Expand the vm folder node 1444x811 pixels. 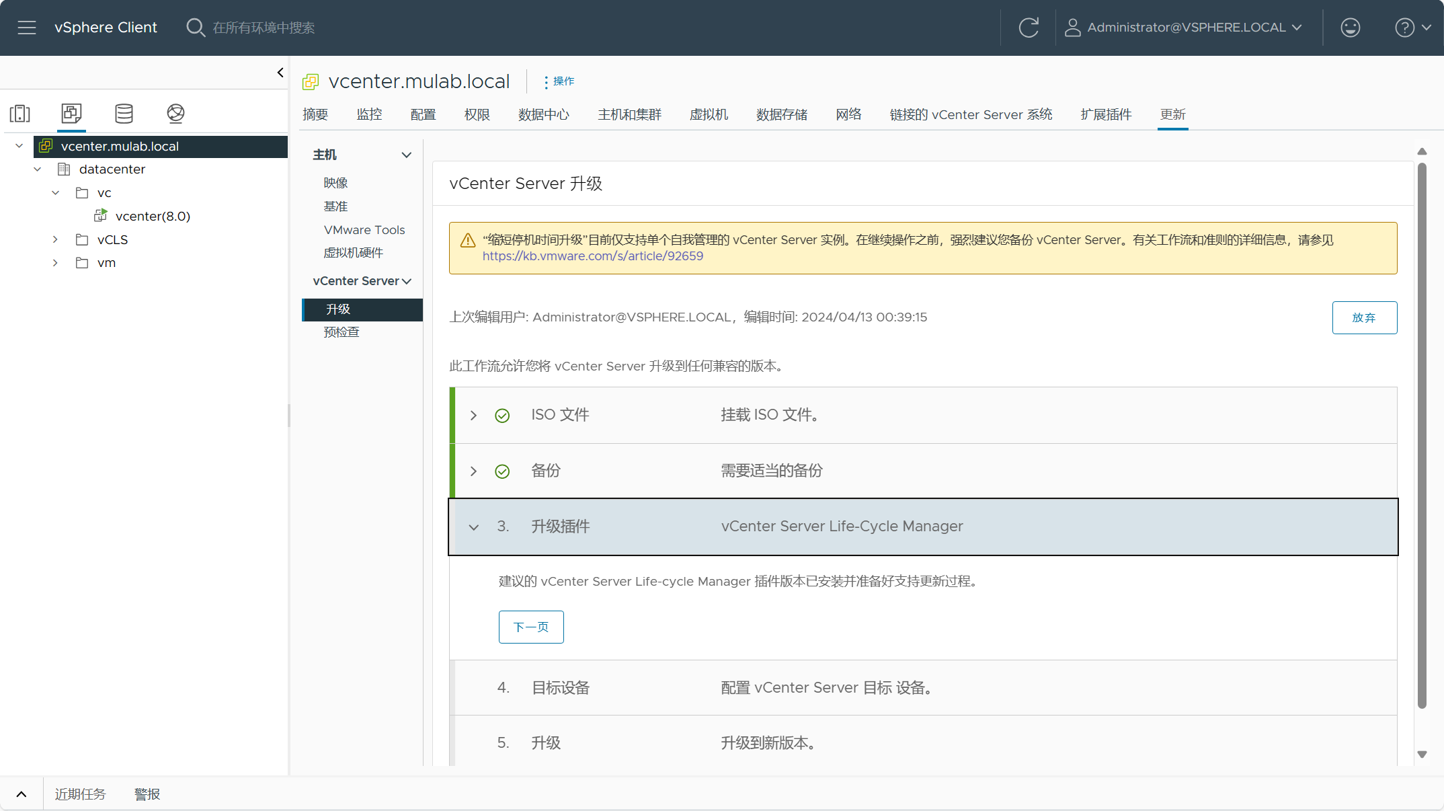[56, 263]
